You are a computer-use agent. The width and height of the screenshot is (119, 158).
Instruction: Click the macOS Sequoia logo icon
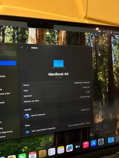coord(27,116)
